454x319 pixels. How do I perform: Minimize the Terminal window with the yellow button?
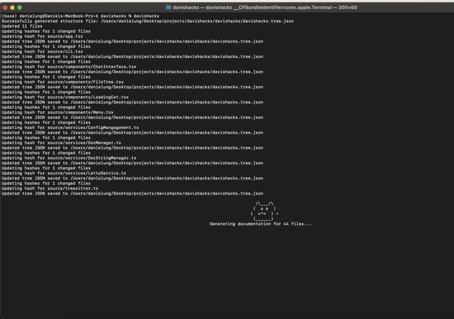click(12, 7)
